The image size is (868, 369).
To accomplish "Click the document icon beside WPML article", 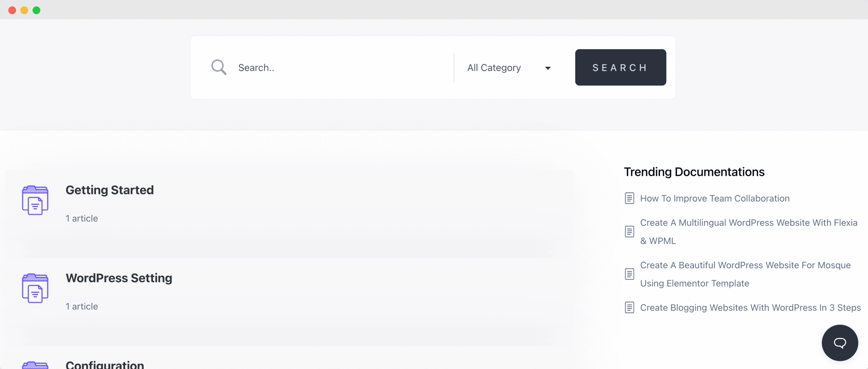I will 629,231.
